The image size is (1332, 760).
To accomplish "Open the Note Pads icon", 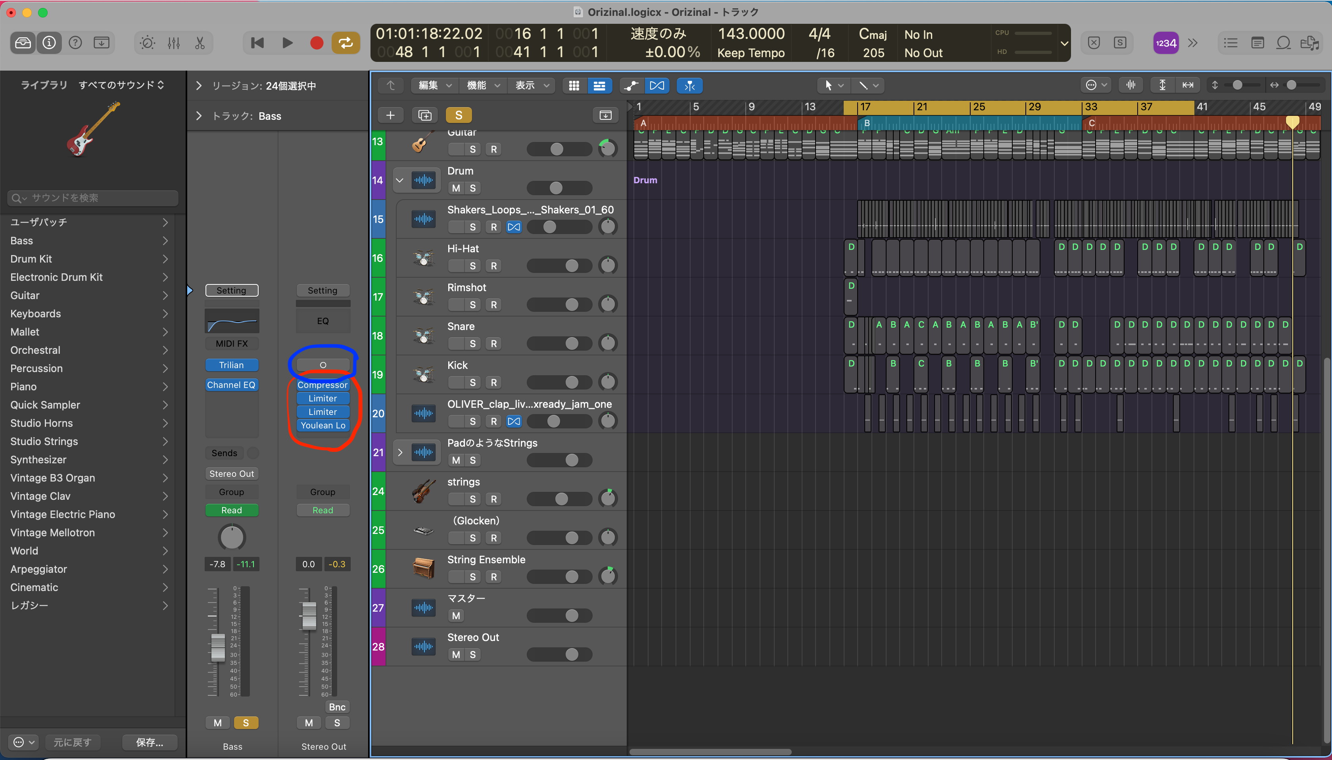I will coord(1257,43).
